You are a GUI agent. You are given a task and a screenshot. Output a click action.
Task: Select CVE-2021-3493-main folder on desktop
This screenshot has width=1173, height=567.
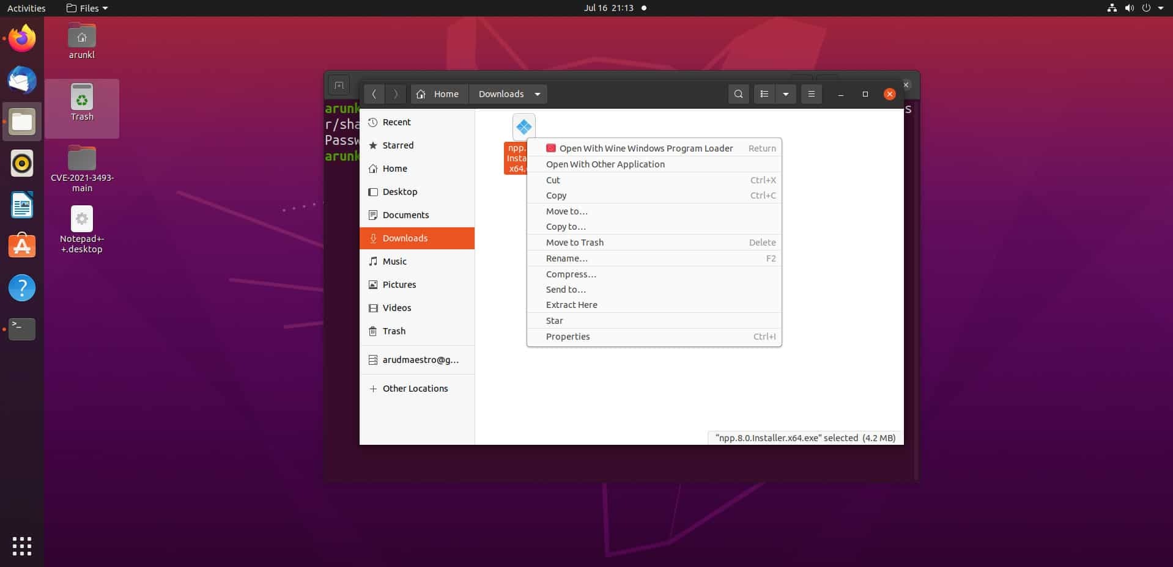click(x=82, y=169)
